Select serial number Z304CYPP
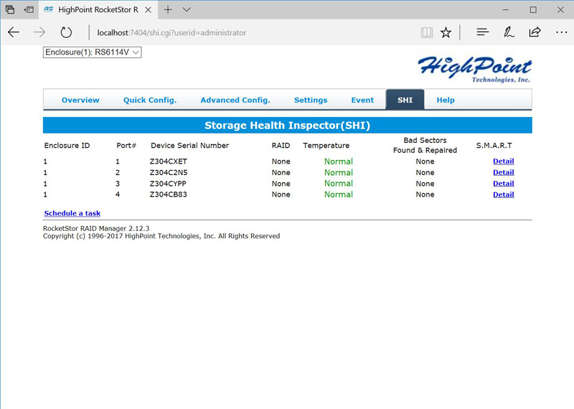 pos(168,184)
